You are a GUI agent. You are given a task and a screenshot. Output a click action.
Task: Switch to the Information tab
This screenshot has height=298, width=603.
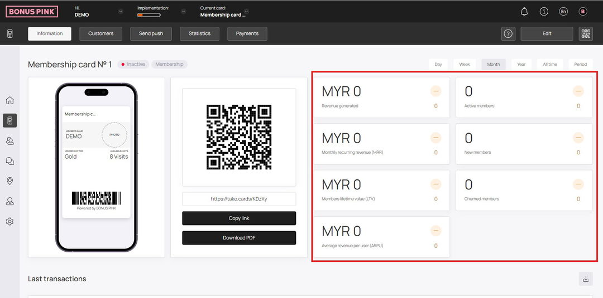[50, 34]
